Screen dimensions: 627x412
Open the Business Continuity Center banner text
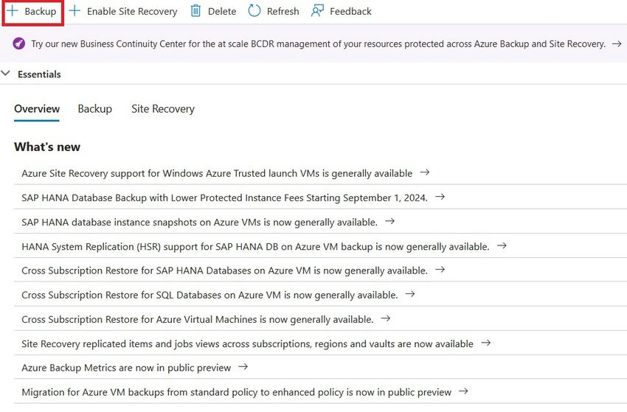[x=319, y=43]
